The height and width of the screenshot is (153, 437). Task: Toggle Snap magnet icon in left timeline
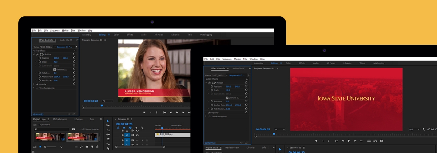(x=124, y=128)
